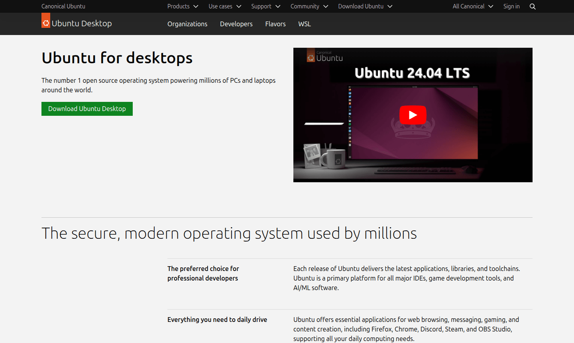Image resolution: width=574 pixels, height=343 pixels.
Task: Open the Use cases dropdown
Action: pyautogui.click(x=224, y=6)
